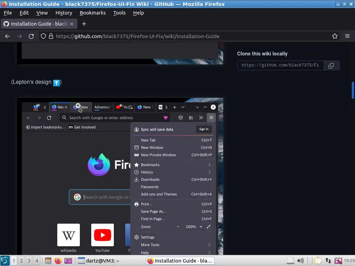
Task: Show site security info via padlock
Action: pyautogui.click(x=51, y=36)
